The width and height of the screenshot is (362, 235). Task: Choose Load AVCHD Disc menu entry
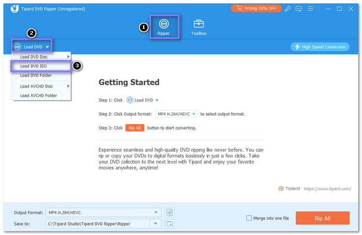(41, 86)
